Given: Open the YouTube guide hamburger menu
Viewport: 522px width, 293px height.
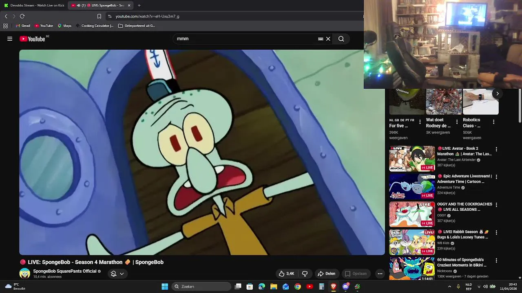Looking at the screenshot, I should 10,39.
